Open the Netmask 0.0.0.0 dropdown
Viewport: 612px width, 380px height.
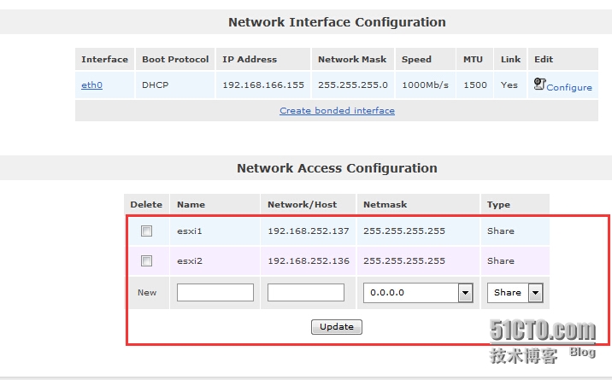click(x=418, y=293)
